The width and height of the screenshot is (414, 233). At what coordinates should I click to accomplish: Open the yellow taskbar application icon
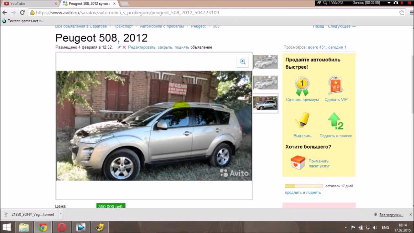[100, 227]
